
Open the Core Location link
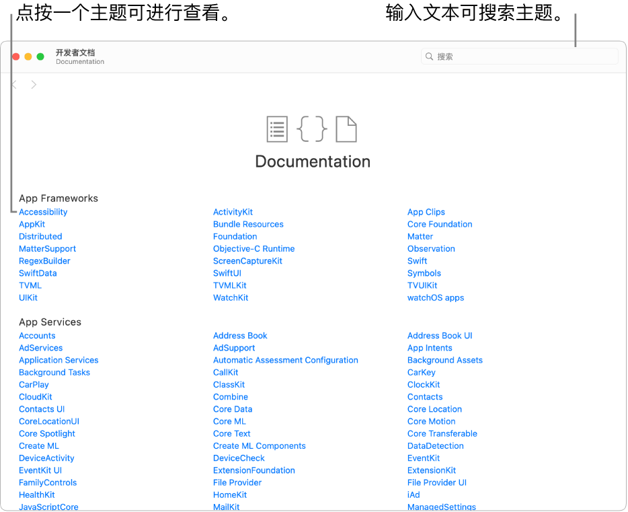pos(434,409)
